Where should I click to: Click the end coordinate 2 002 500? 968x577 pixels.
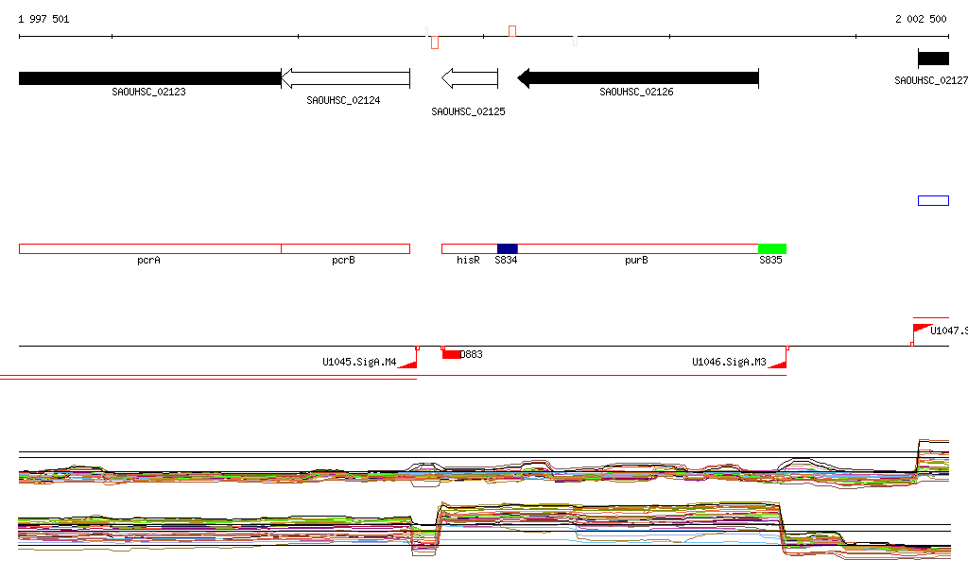tap(921, 19)
